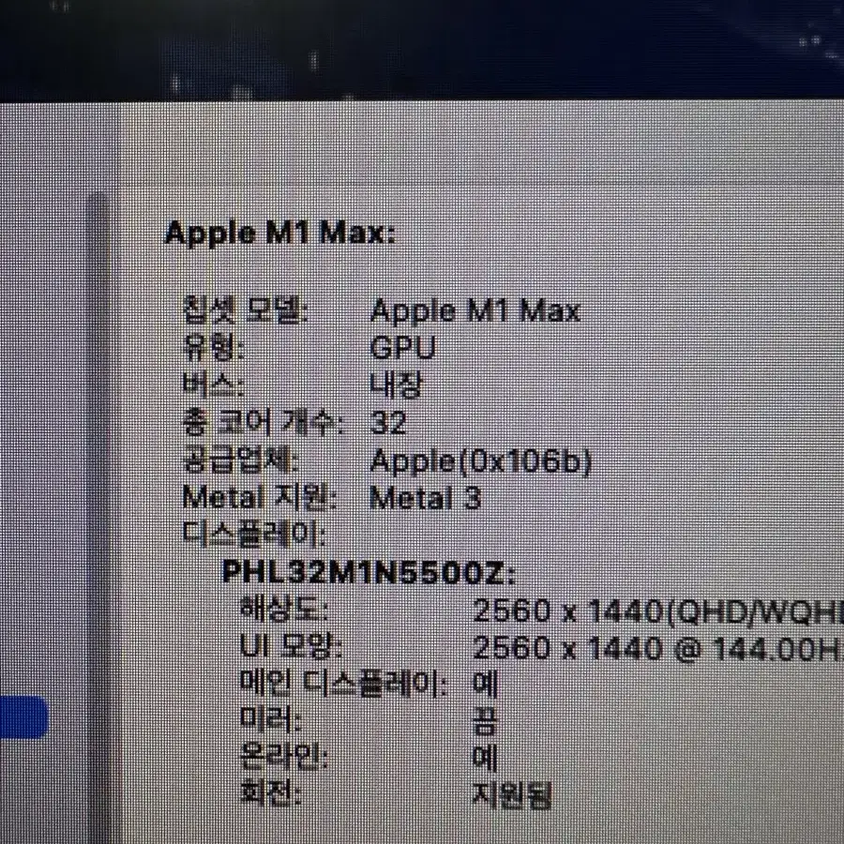The width and height of the screenshot is (844, 844).
Task: Click the "2560 x 1440 @ 144.00Hz" value
Action: [x=658, y=648]
